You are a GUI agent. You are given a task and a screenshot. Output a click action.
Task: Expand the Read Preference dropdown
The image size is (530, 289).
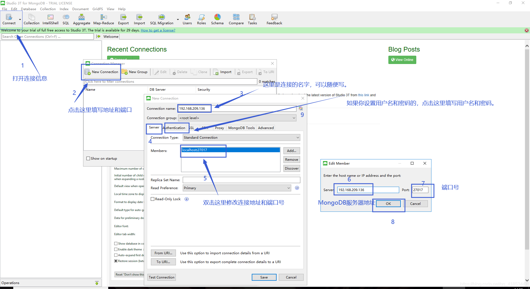click(x=288, y=188)
